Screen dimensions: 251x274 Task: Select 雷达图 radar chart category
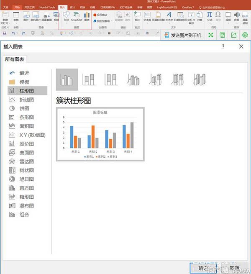[x=28, y=161]
